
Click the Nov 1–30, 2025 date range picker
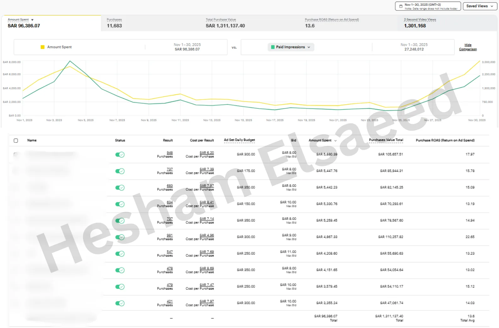428,6
